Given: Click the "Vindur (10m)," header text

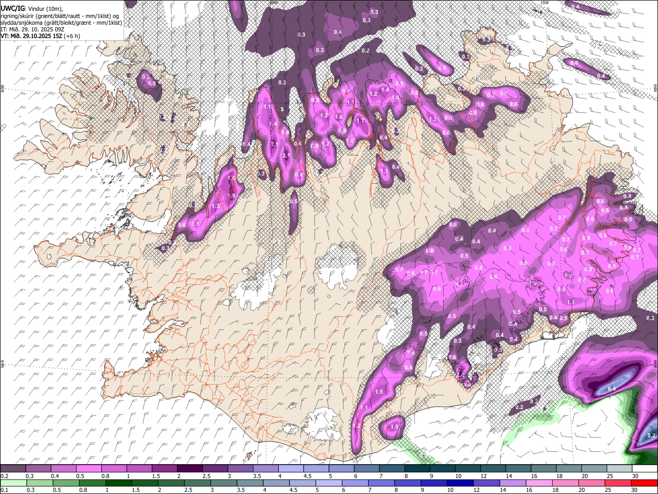Looking at the screenshot, I should 45,9.
